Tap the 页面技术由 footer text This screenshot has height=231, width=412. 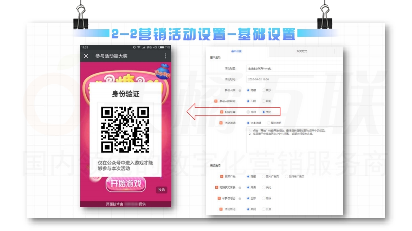pyautogui.click(x=115, y=204)
